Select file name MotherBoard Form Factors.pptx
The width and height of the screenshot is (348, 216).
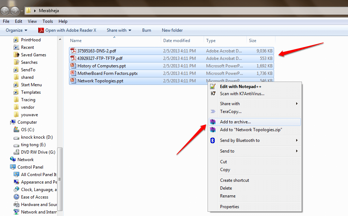pos(108,73)
